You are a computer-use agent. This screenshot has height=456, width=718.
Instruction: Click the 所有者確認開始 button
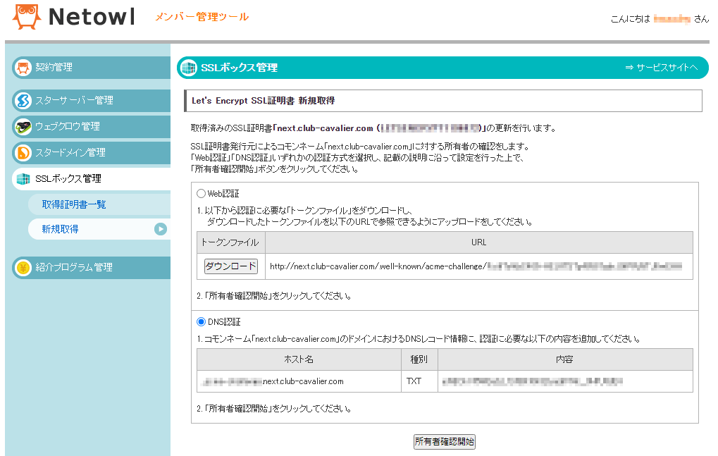coord(444,442)
